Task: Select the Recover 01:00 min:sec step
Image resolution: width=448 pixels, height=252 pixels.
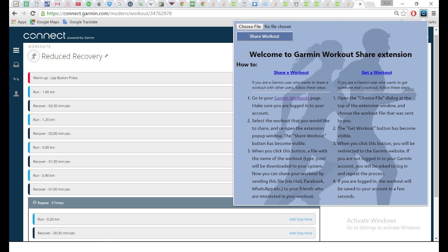Action: click(x=131, y=189)
